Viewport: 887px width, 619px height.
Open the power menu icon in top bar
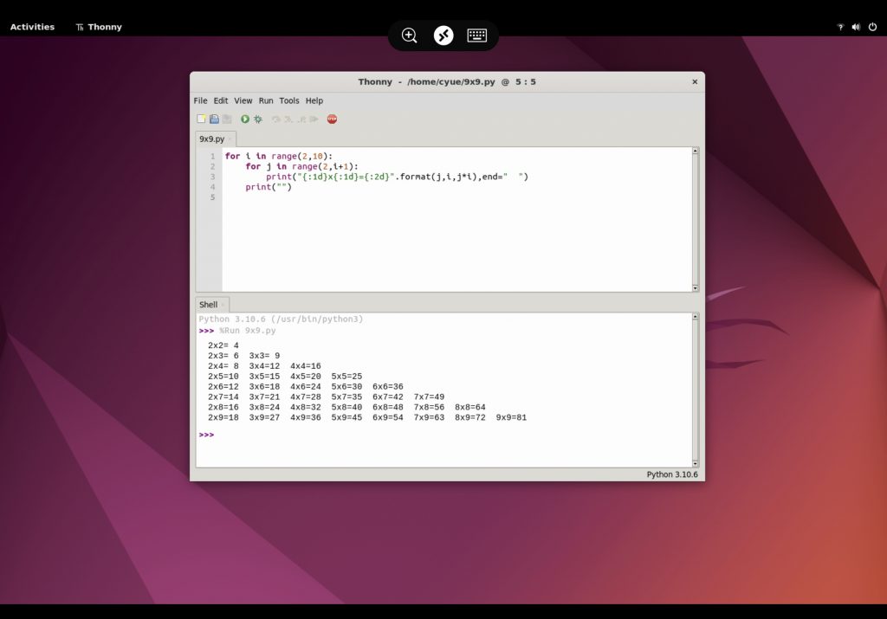(871, 27)
